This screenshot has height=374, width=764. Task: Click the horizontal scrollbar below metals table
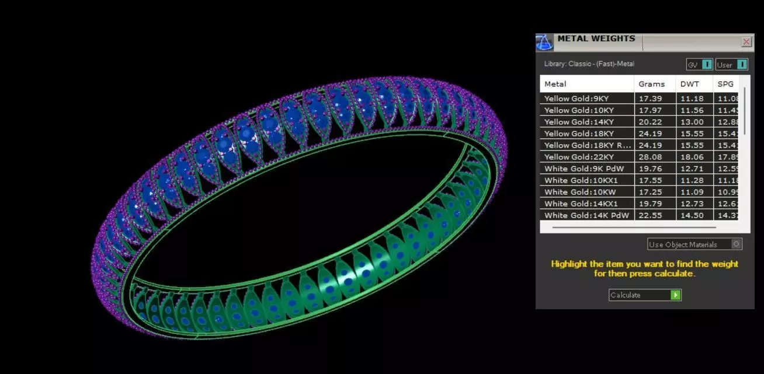point(634,228)
